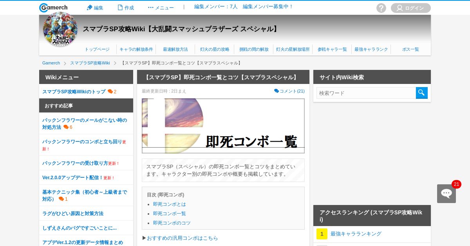This screenshot has width=470, height=246.
Task: Click the スマブラSP攻略Wiki breadcrumb link
Action: [90, 63]
